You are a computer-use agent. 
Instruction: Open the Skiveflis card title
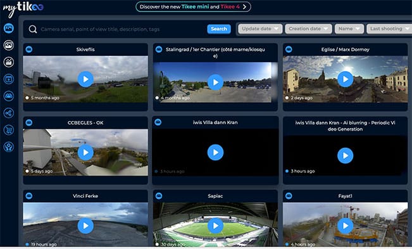(85, 49)
